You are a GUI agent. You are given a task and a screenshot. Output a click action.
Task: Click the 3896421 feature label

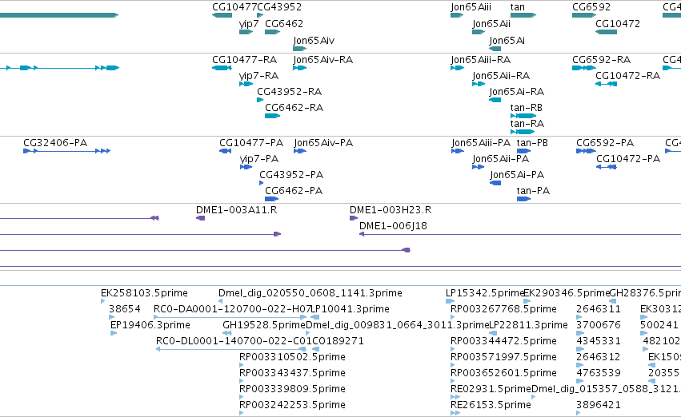(598, 405)
